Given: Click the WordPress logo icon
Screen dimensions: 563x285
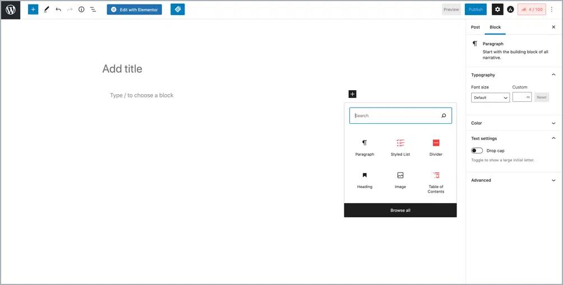Looking at the screenshot, I should 11,10.
